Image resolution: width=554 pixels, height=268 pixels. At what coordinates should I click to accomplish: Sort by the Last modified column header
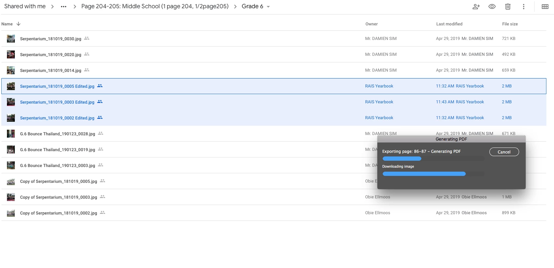pyautogui.click(x=449, y=24)
